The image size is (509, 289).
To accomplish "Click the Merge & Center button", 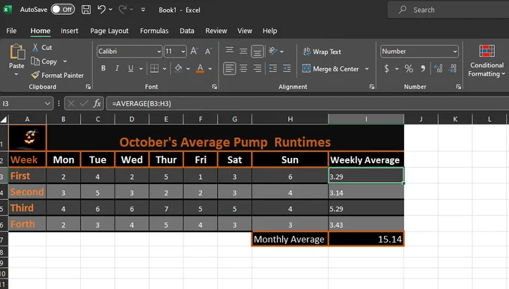I will click(330, 69).
